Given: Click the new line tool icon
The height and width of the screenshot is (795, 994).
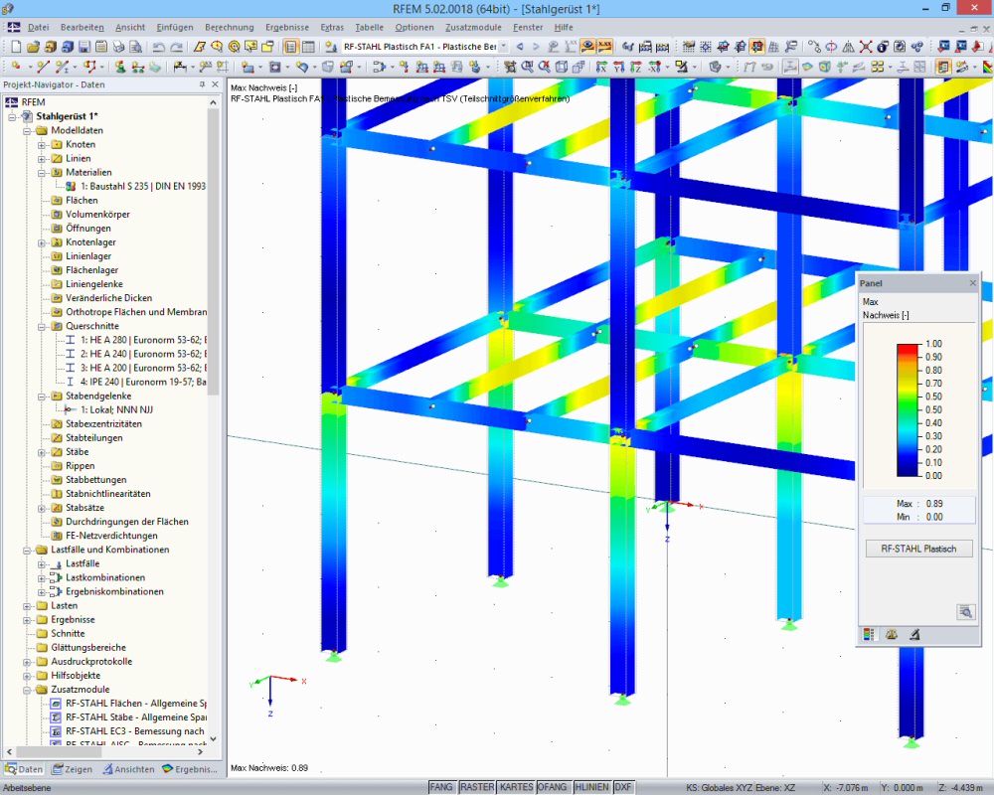Looking at the screenshot, I should tap(43, 67).
